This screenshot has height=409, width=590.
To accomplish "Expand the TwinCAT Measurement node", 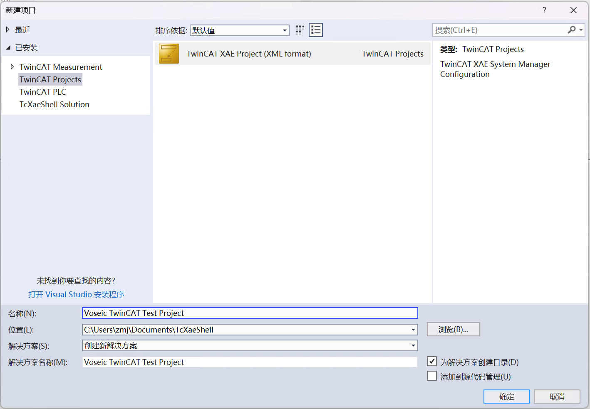I will click(12, 67).
